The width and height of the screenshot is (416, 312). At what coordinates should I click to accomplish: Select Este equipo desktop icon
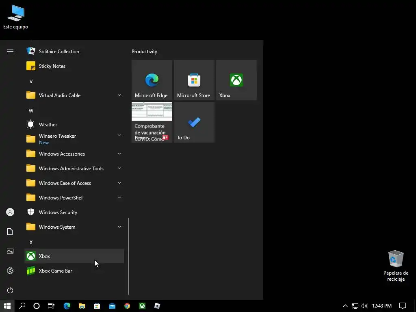pos(16,17)
